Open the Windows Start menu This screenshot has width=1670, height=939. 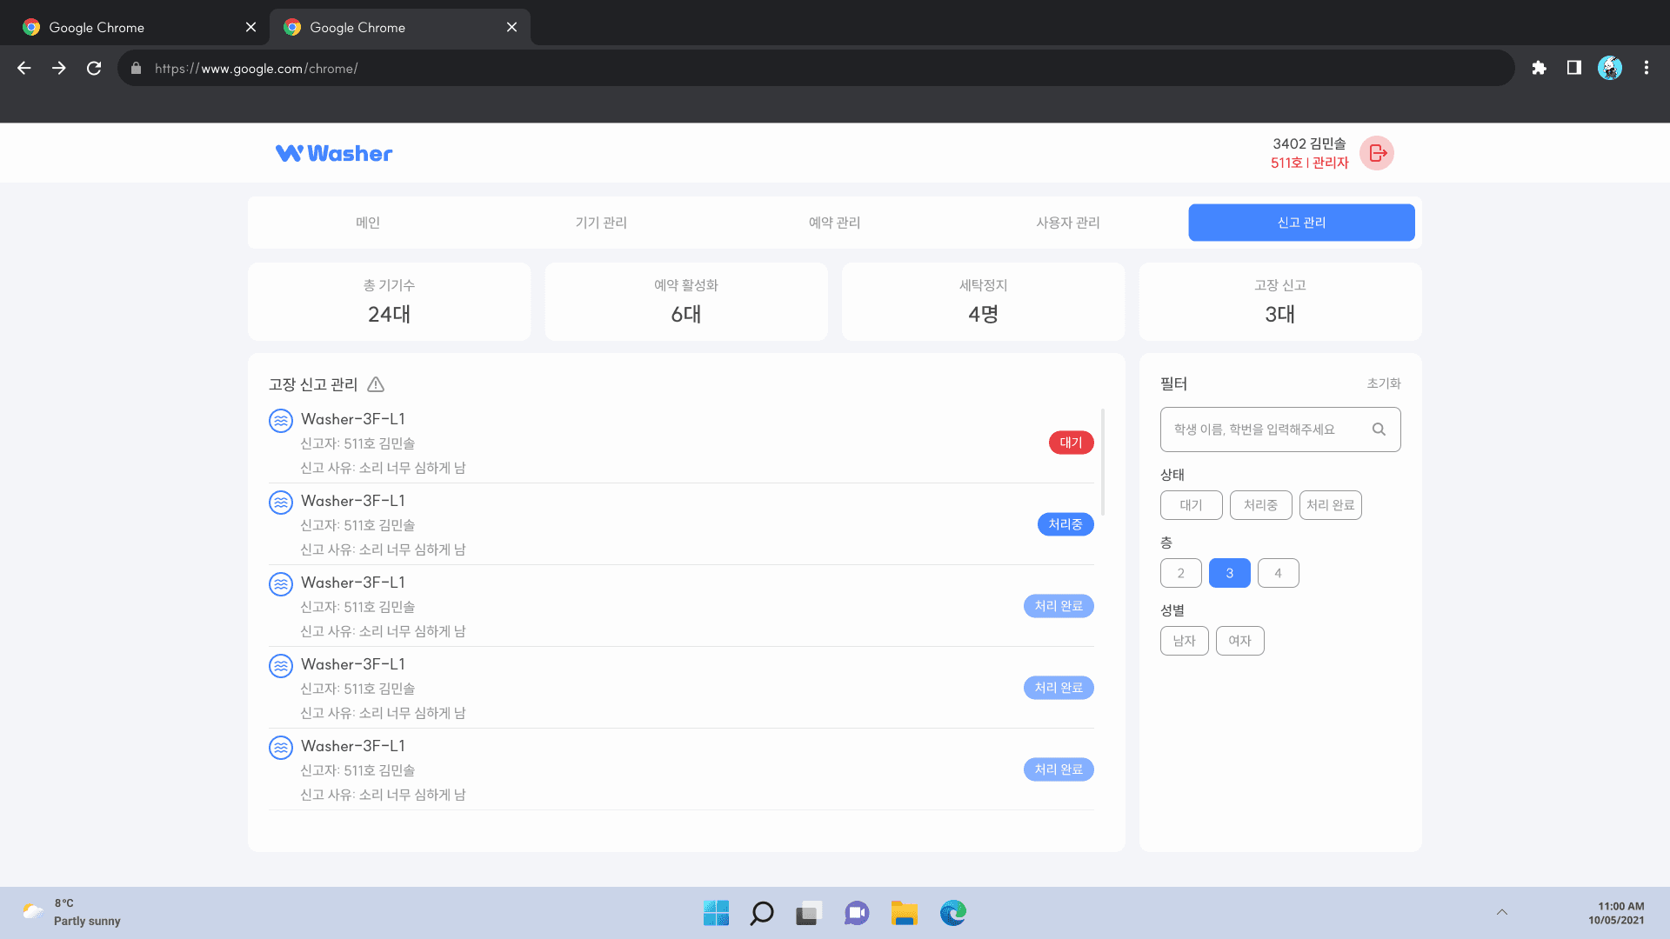[x=716, y=913]
